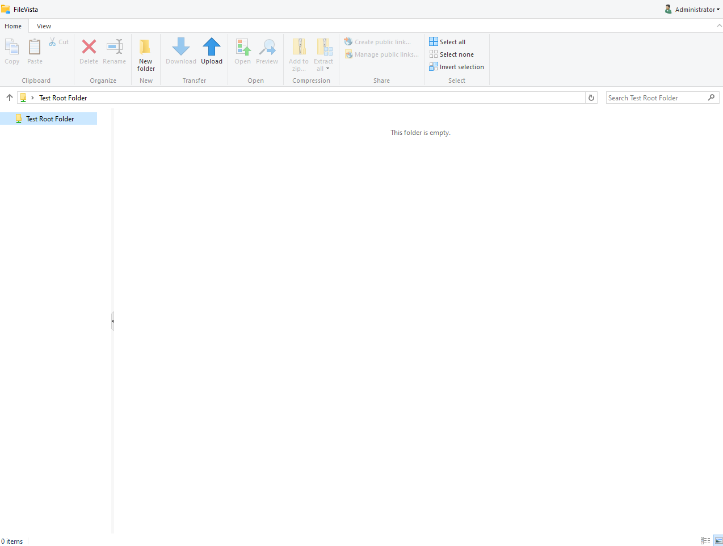The height and width of the screenshot is (546, 723).
Task: Select Test Root Folder in tree
Action: [x=49, y=118]
